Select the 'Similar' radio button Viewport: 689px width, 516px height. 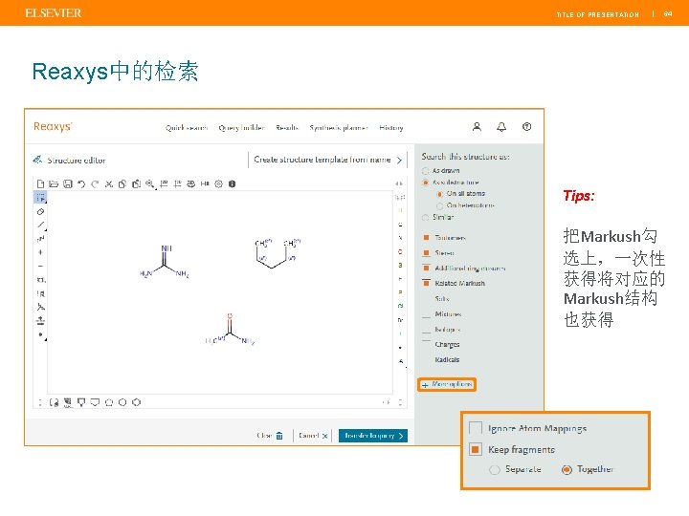pos(425,218)
